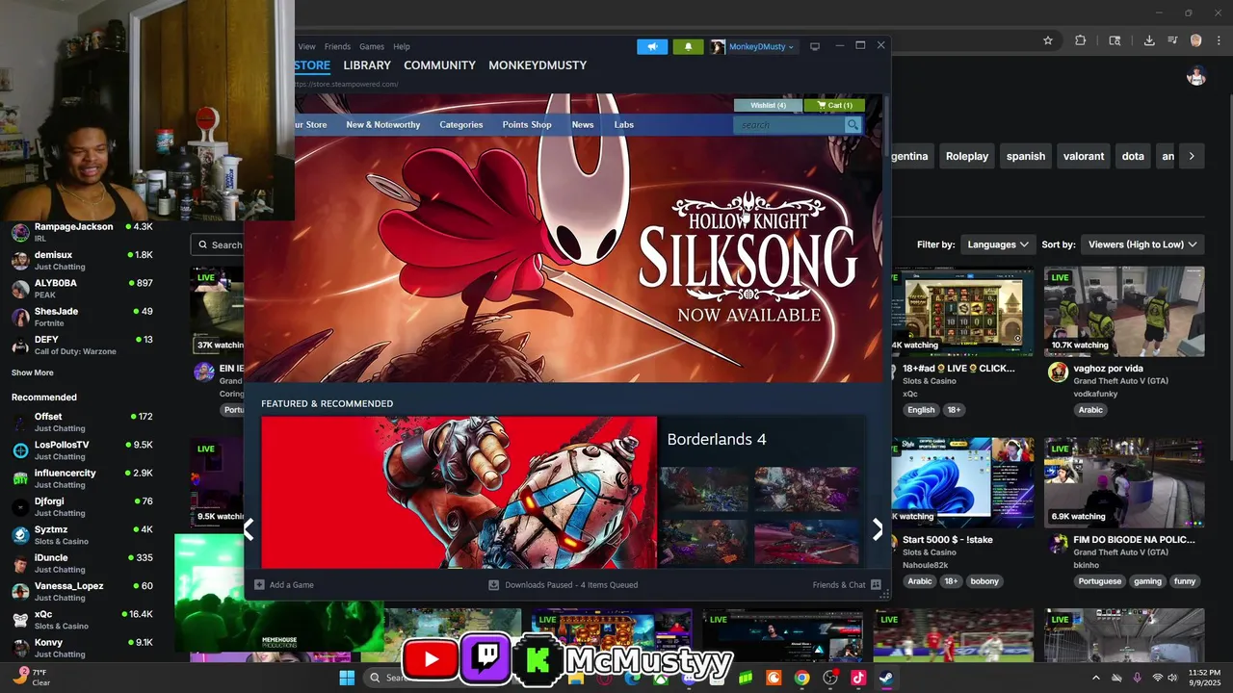1233x693 pixels.
Task: Click taskbar clock showing 11:52 PM
Action: (1204, 678)
